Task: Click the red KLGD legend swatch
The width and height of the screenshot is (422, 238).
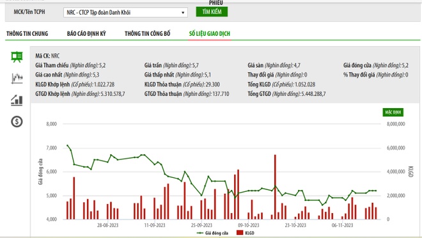Action: (240, 233)
